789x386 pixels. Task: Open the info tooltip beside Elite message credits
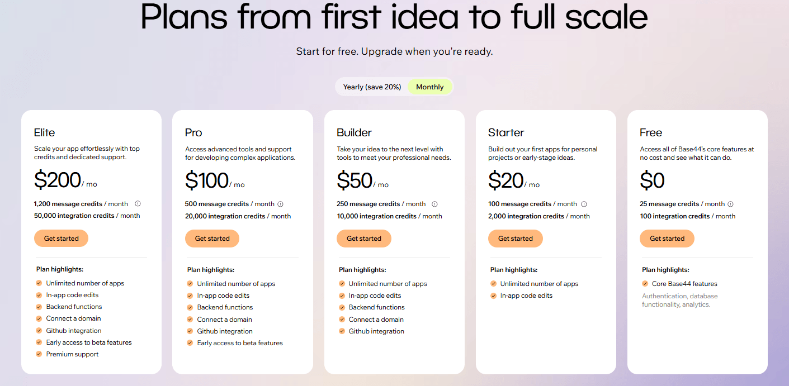[137, 203]
